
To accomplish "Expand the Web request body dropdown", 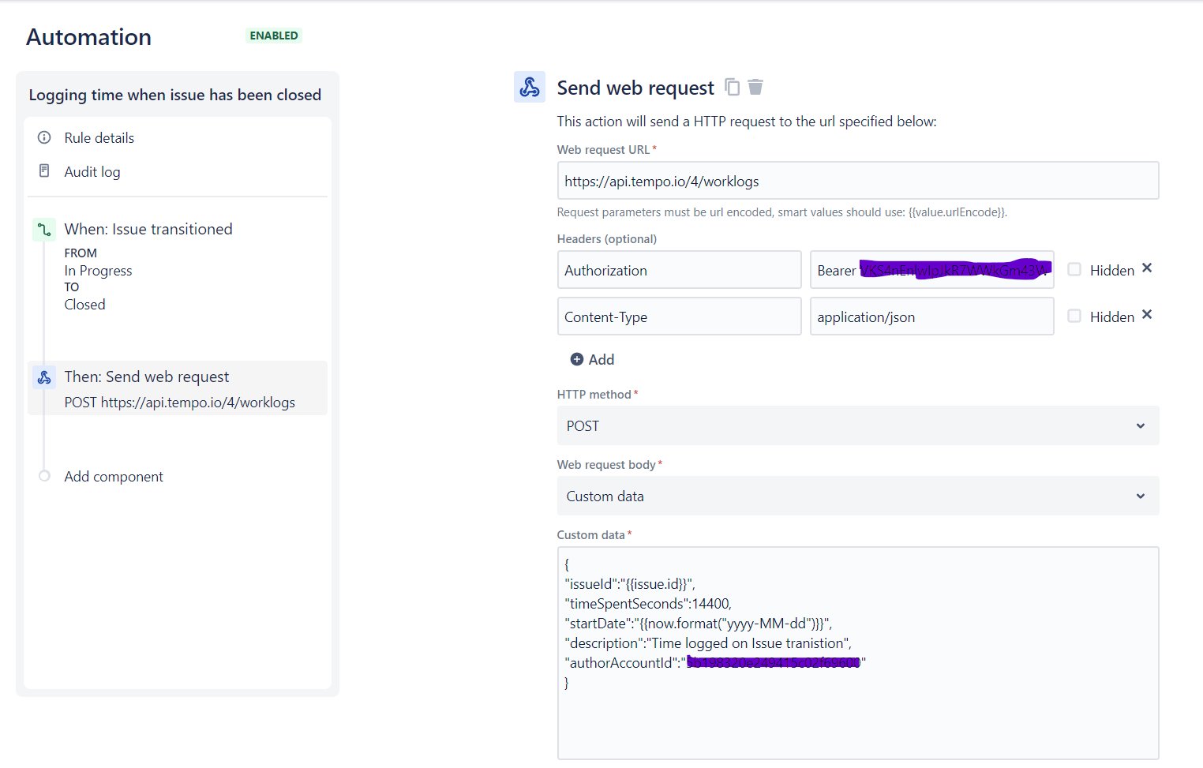I will 857,496.
